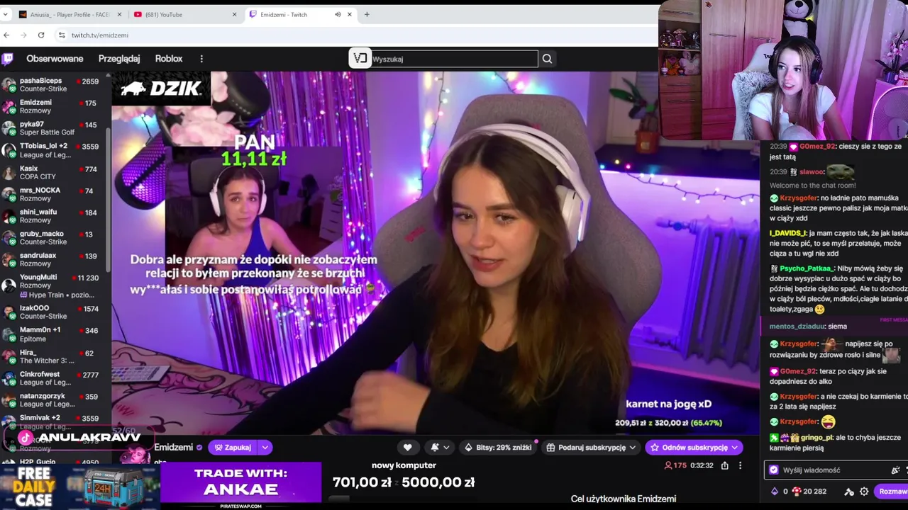Click the heart follow icon below the stream
Screen dimensions: 908x510
coord(407,447)
